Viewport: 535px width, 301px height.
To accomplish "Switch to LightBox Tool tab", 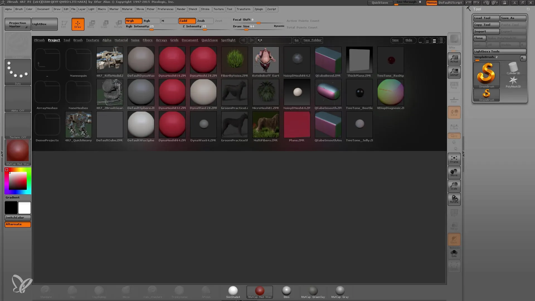I will 67,40.
